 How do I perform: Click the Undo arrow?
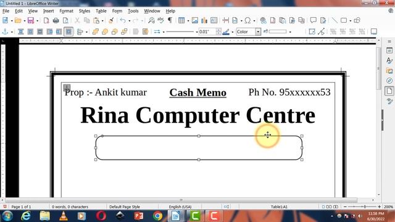click(123, 20)
